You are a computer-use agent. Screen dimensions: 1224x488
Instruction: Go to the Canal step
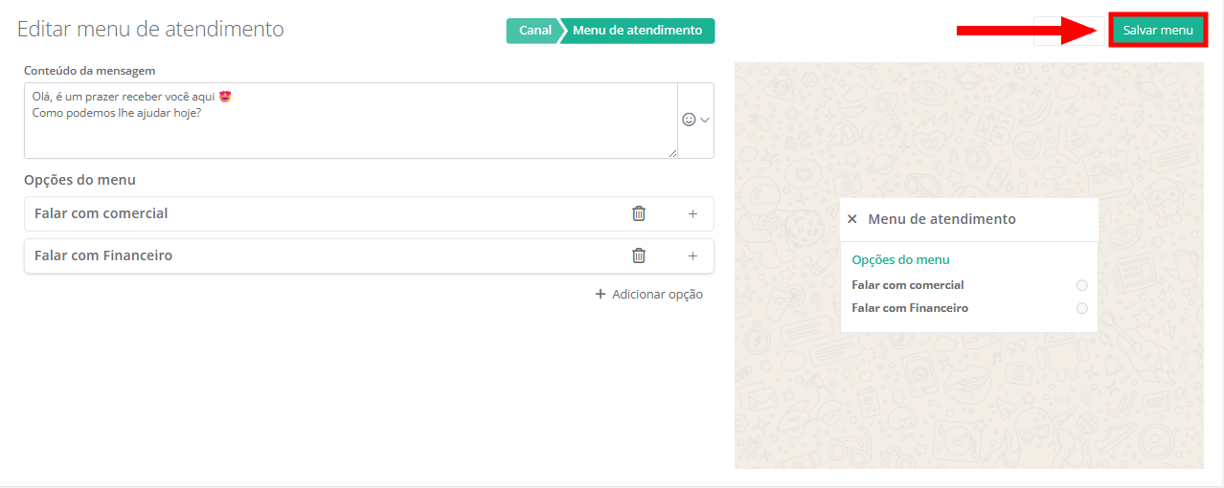pyautogui.click(x=533, y=31)
